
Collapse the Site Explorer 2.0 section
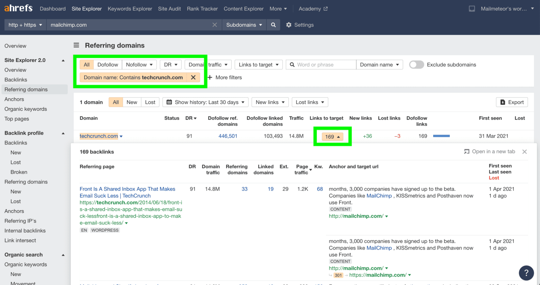(63, 60)
